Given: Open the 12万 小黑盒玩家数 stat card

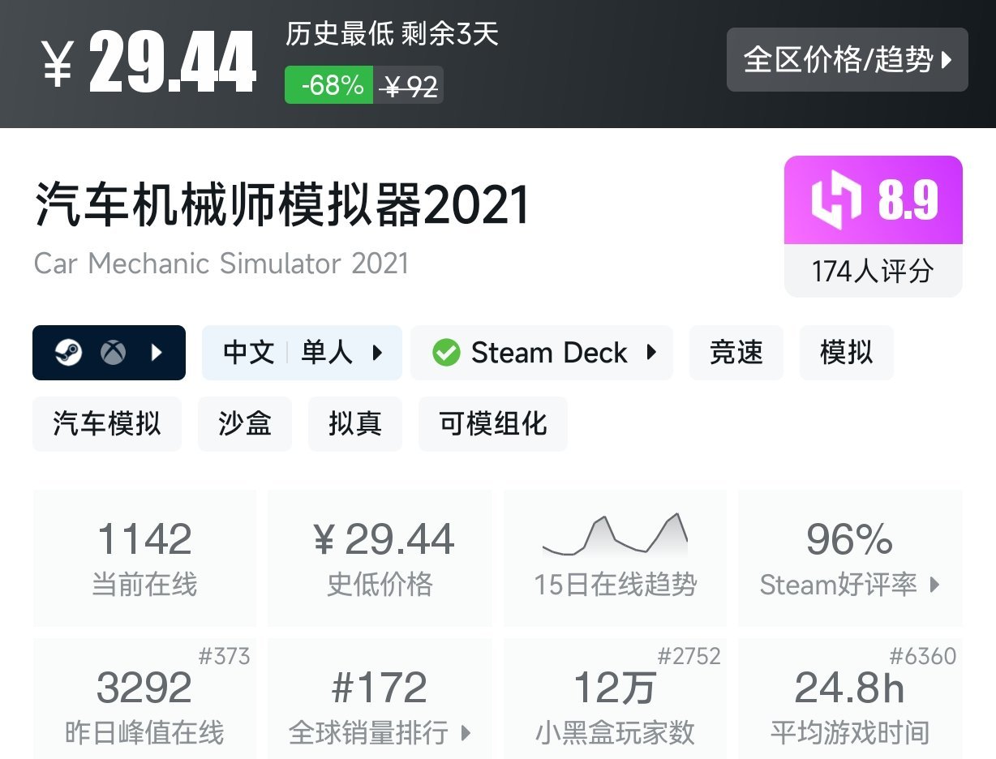Looking at the screenshot, I should [615, 699].
